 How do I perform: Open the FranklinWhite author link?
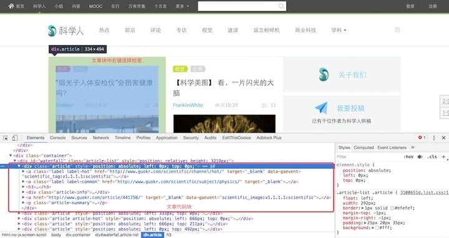(x=188, y=105)
